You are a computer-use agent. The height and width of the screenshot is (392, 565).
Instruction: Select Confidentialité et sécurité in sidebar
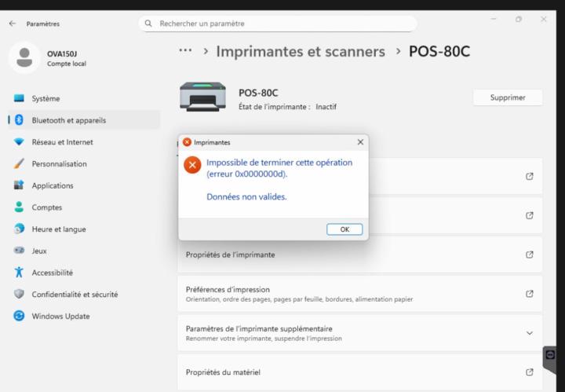pyautogui.click(x=75, y=295)
